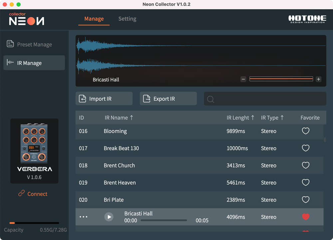
Task: Sort the list by IR Type column
Action: pos(272,118)
